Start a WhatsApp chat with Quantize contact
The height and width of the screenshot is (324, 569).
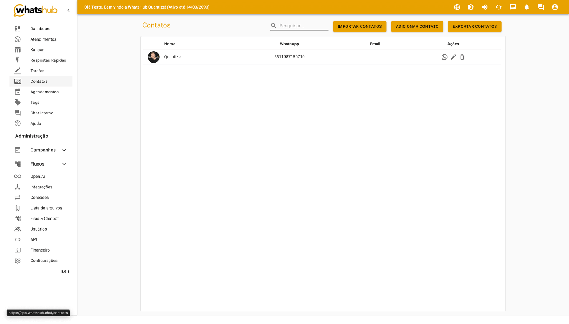click(x=444, y=57)
